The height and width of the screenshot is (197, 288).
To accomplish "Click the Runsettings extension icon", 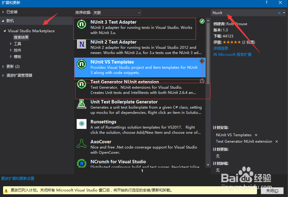I will click(82, 124).
